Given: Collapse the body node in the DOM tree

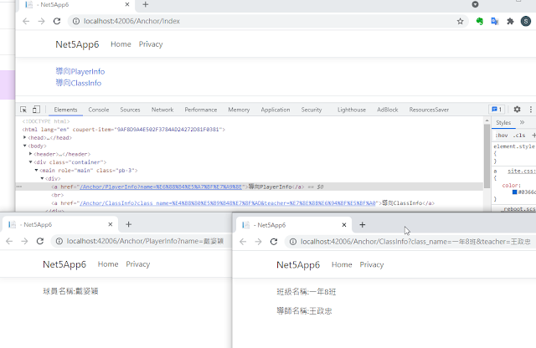Looking at the screenshot, I should [24, 146].
